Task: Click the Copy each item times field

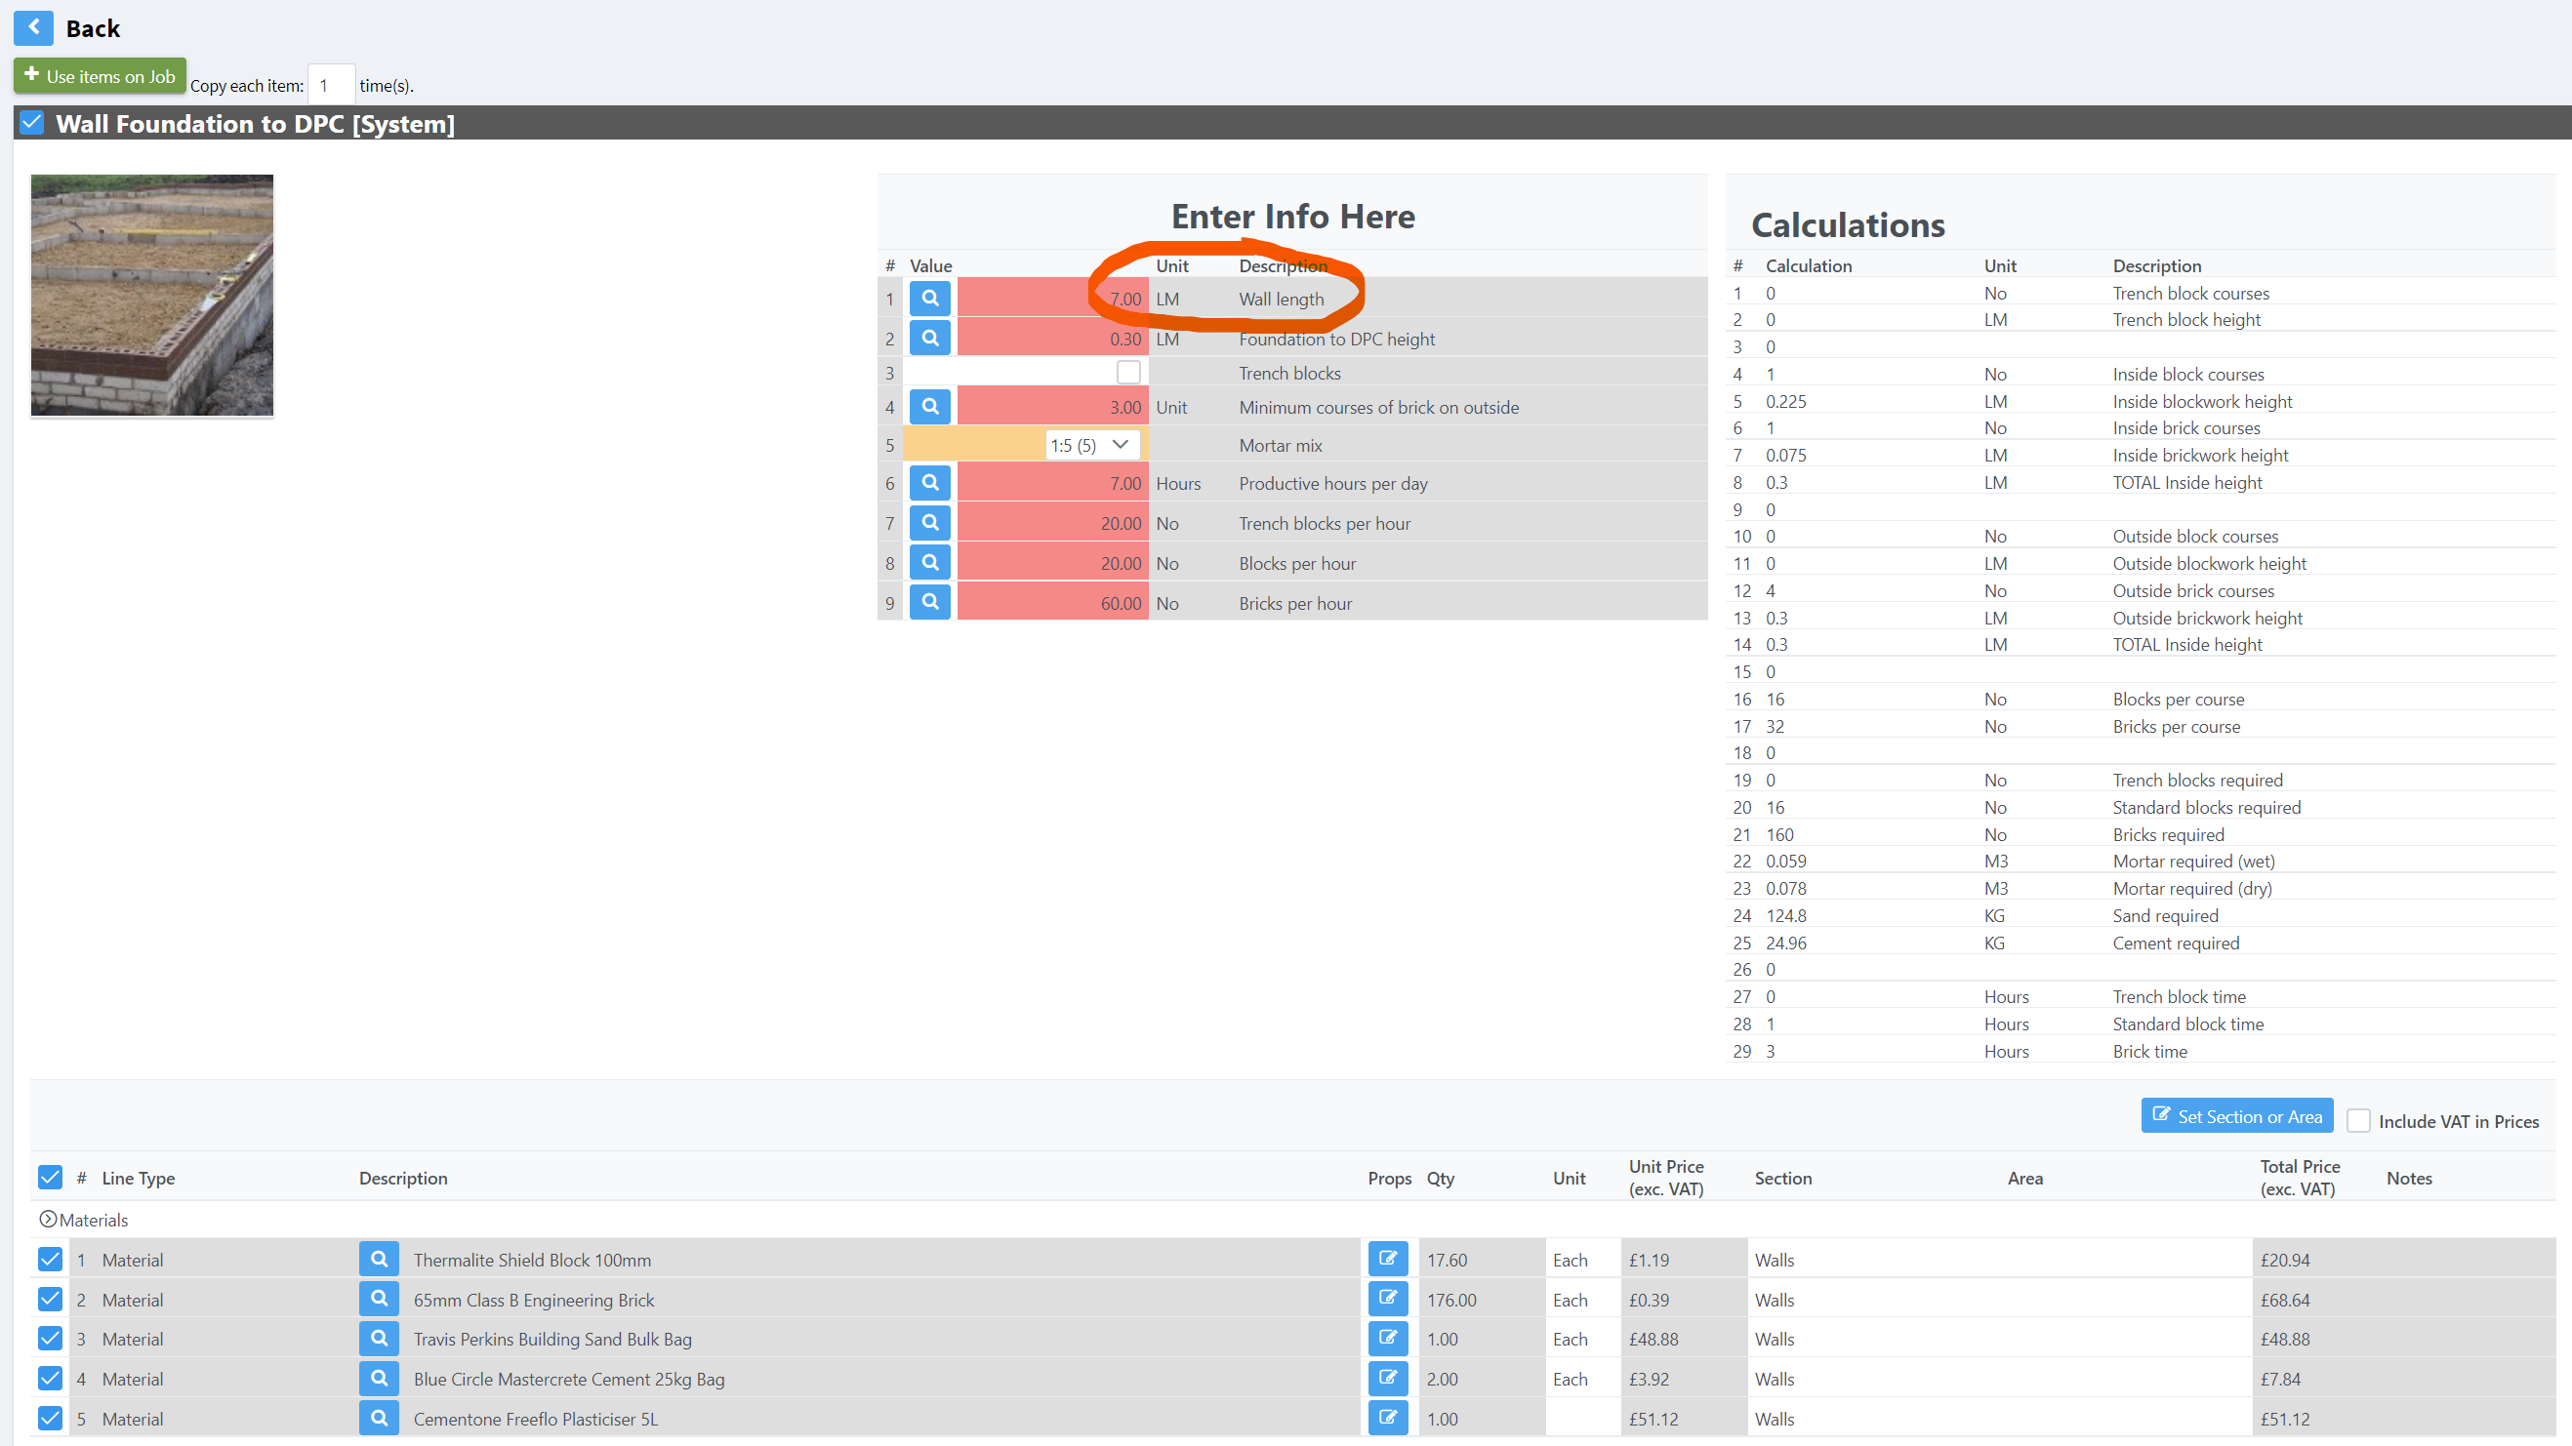Action: 332,85
